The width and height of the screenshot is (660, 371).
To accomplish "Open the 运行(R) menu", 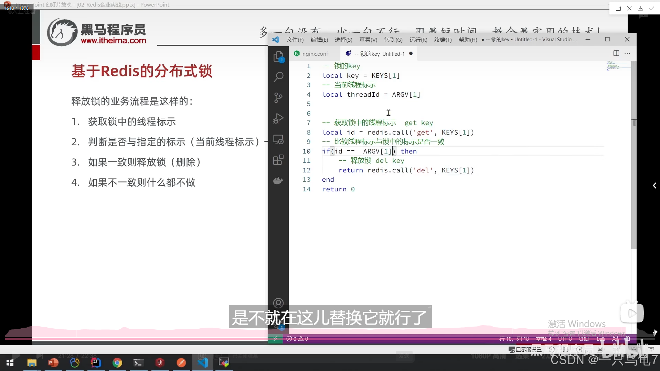I will coord(418,40).
